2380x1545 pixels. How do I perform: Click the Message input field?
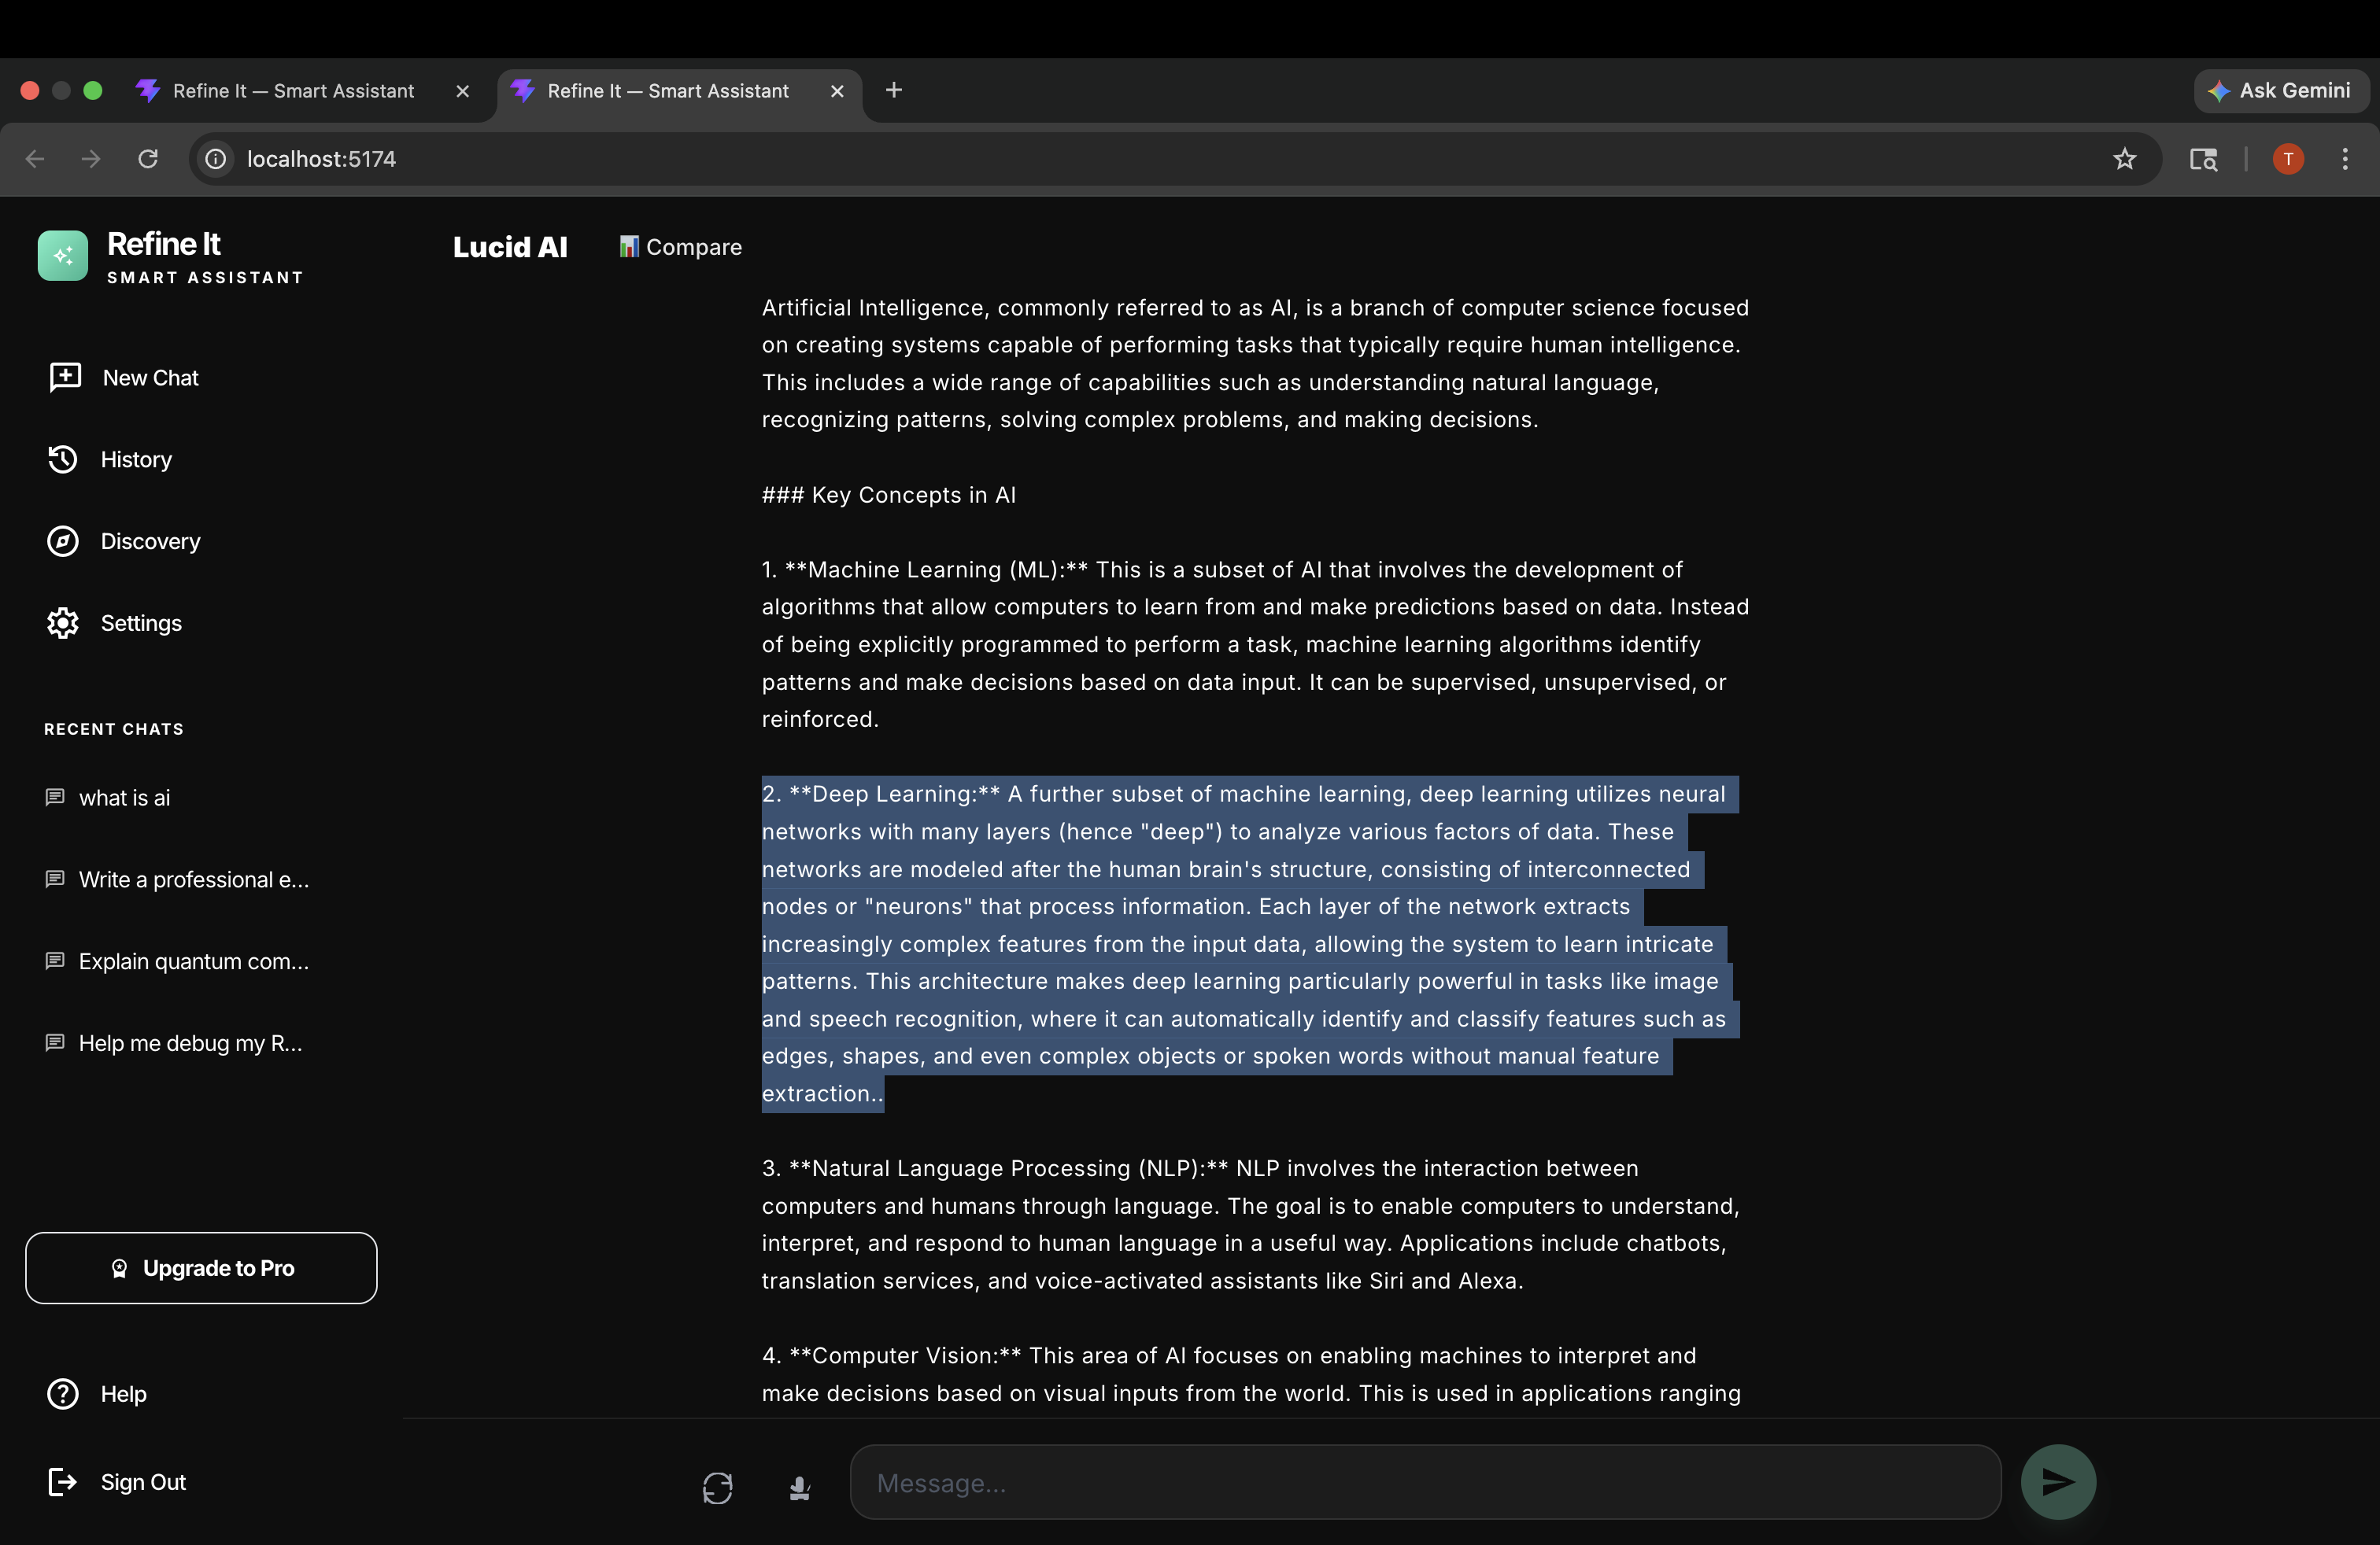tap(1424, 1483)
